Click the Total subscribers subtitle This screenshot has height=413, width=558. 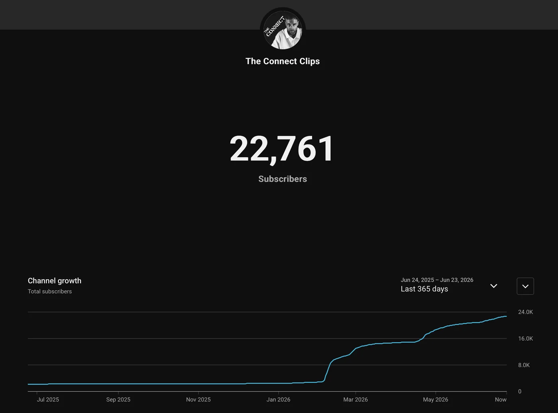(50, 291)
